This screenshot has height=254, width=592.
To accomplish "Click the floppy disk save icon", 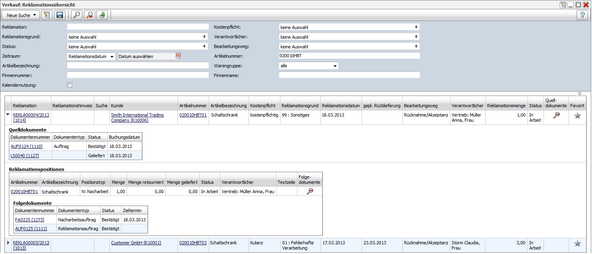I will (60, 15).
